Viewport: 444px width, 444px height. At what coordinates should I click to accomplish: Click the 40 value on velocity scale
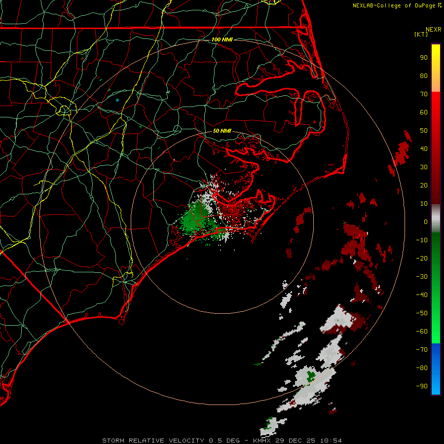pyautogui.click(x=424, y=149)
